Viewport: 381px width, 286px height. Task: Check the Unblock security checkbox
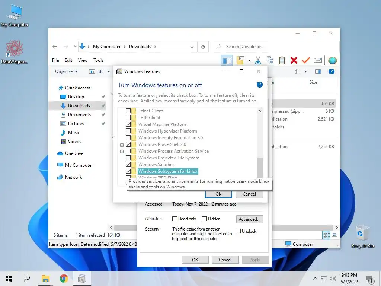coord(238,231)
